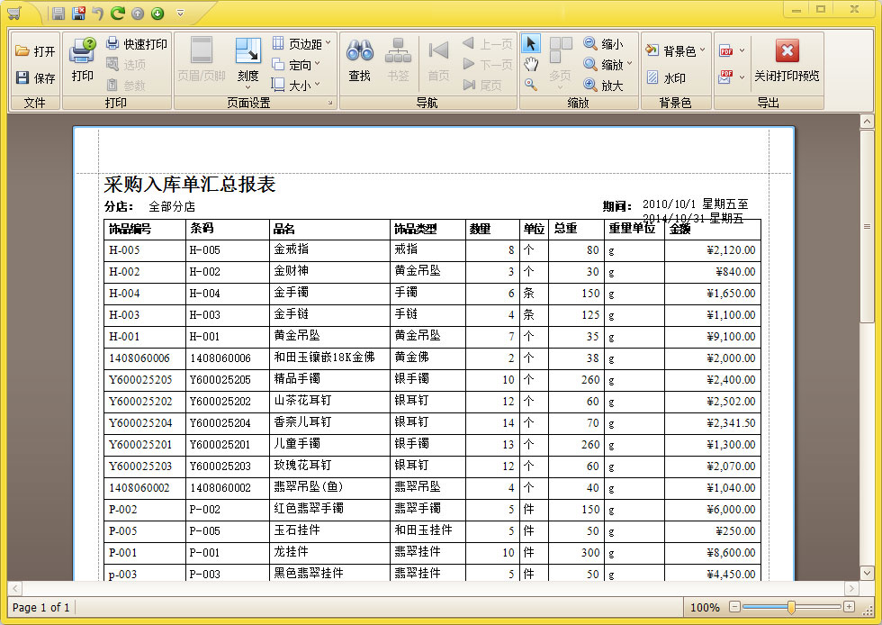Click the horizontal scrollbar right arrow
882x625 pixels.
pos(851,588)
